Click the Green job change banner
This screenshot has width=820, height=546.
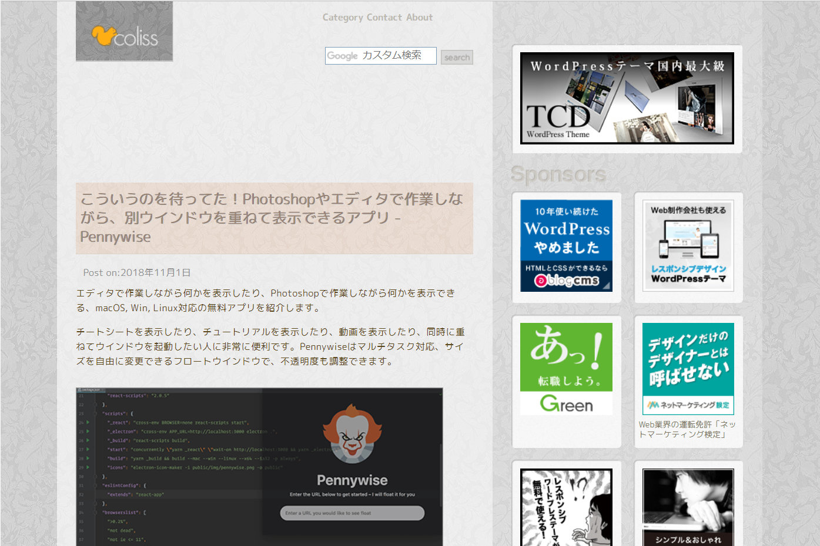click(566, 369)
